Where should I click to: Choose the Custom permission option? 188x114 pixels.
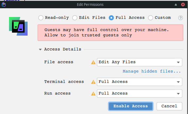click(151, 18)
